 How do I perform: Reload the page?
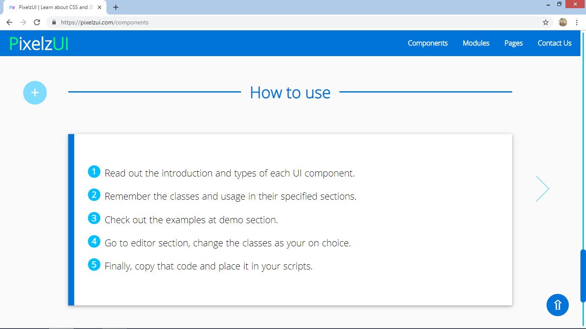pyautogui.click(x=37, y=22)
